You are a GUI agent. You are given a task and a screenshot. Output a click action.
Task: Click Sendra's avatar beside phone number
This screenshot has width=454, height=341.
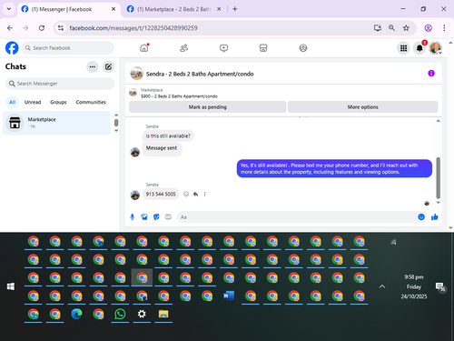click(135, 195)
